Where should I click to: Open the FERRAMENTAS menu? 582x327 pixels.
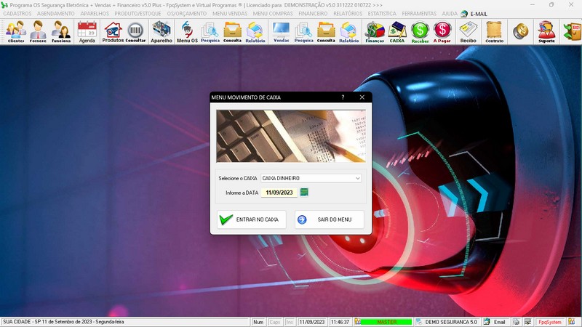(419, 14)
